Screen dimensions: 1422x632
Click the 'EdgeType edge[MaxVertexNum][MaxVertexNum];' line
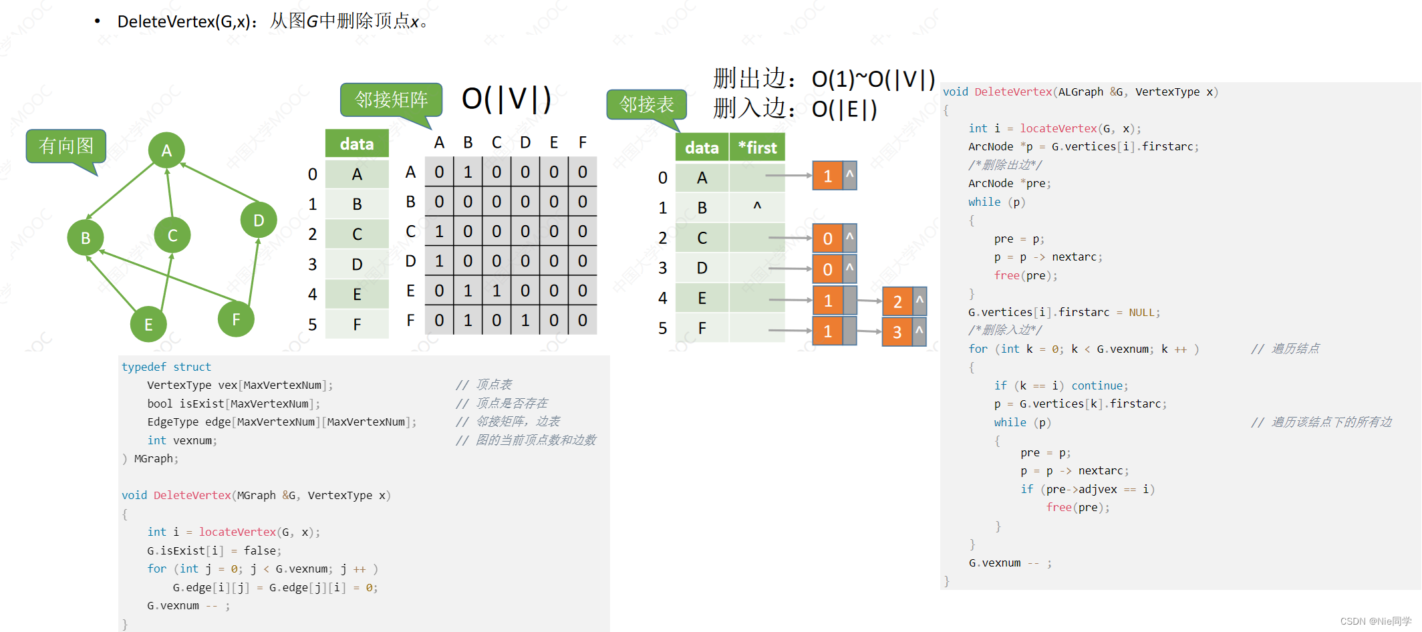click(282, 422)
